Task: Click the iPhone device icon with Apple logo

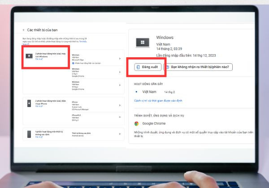Action: pyautogui.click(x=29, y=103)
